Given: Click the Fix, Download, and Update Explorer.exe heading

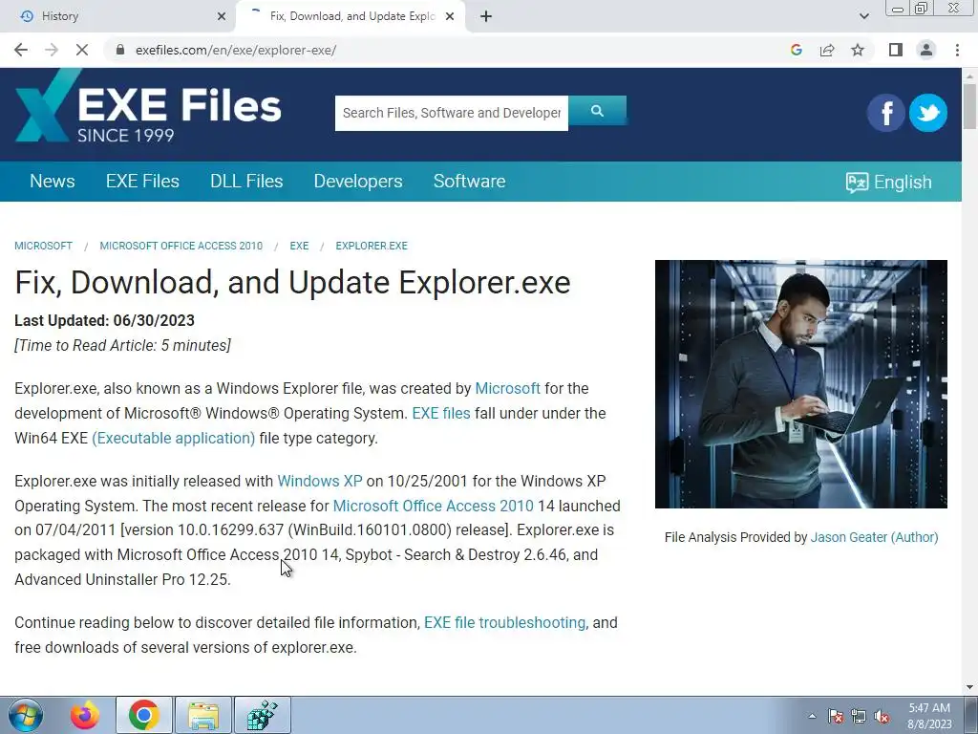Looking at the screenshot, I should (x=292, y=282).
